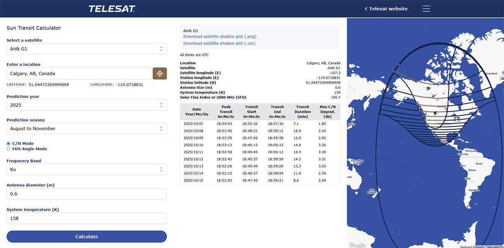Click the Date column header

point(197,112)
